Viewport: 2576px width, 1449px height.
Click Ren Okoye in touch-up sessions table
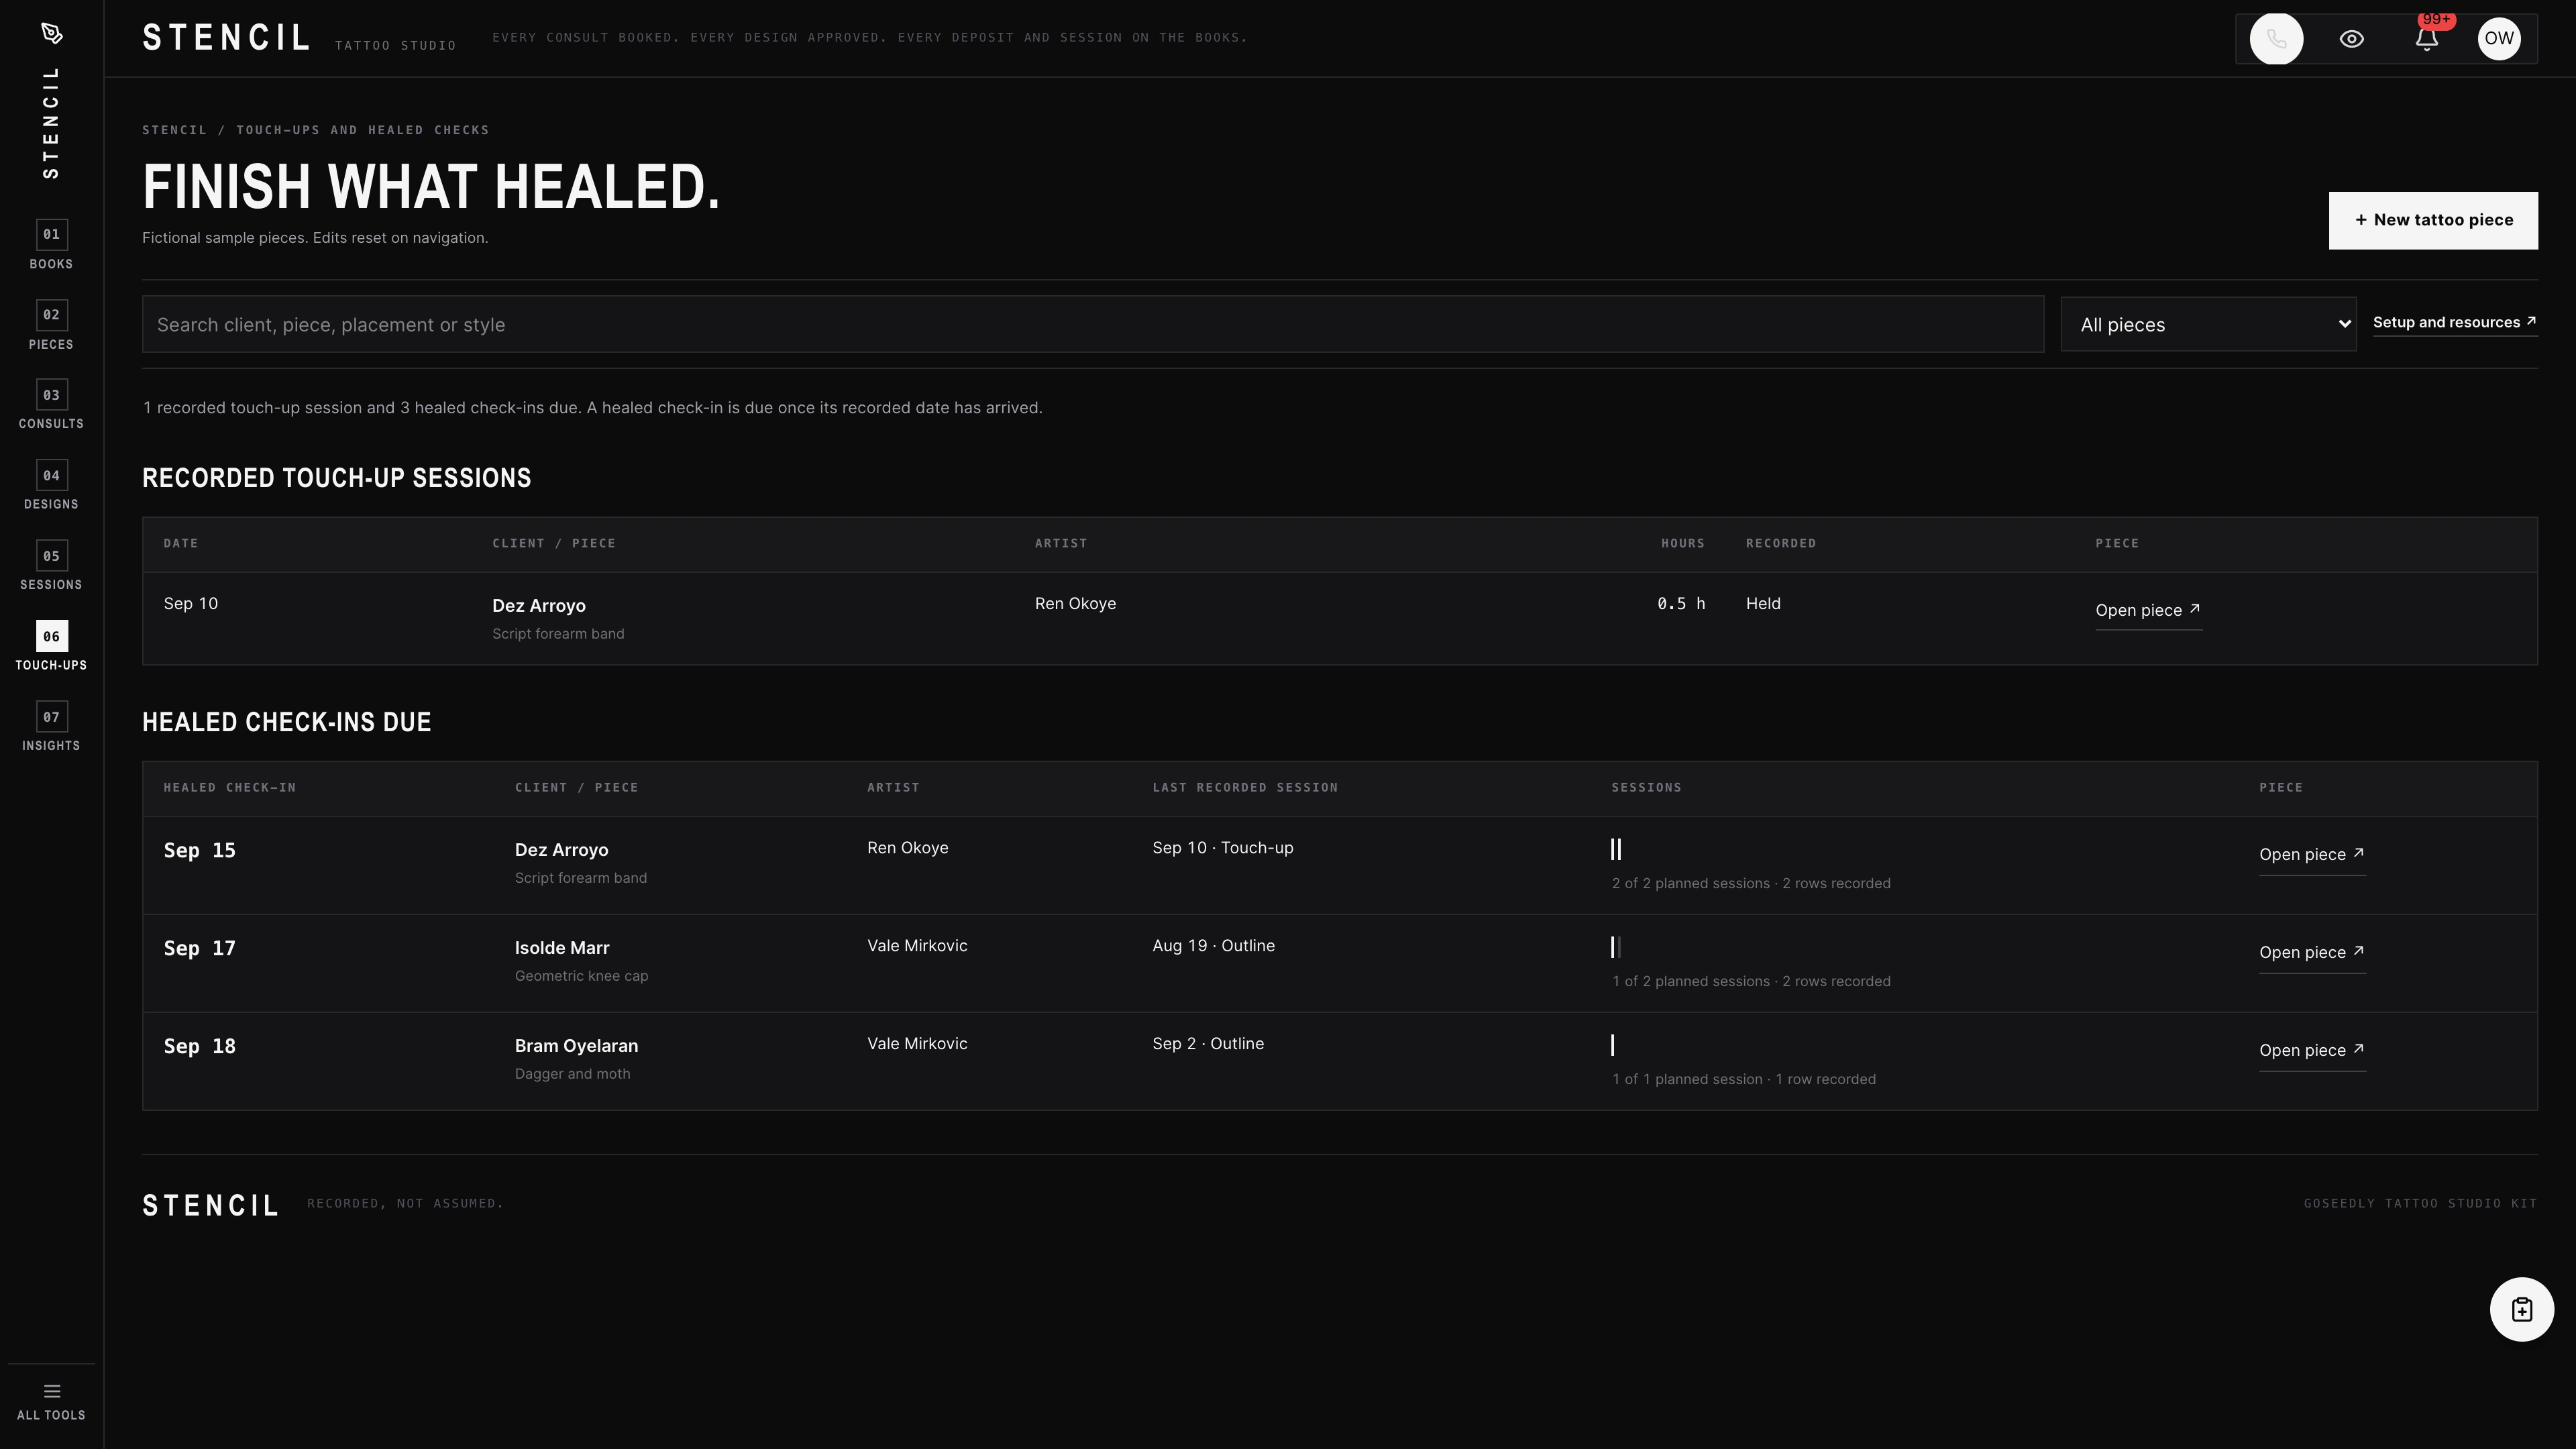(1075, 604)
